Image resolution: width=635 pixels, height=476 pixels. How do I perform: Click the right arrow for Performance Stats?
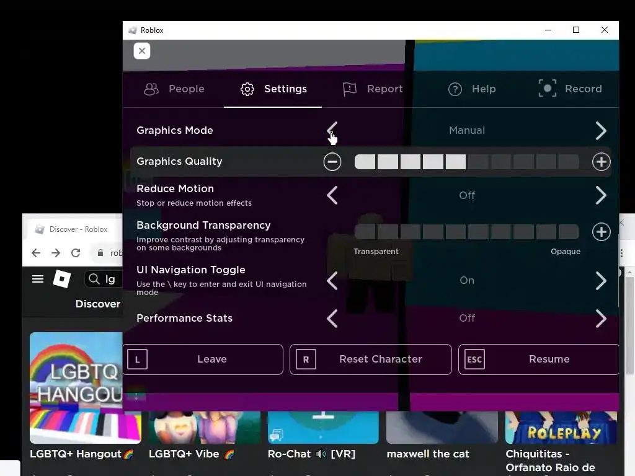(601, 319)
